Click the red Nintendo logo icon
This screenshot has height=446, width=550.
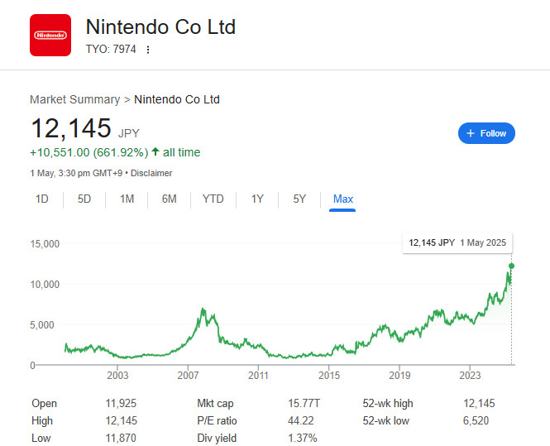50,36
